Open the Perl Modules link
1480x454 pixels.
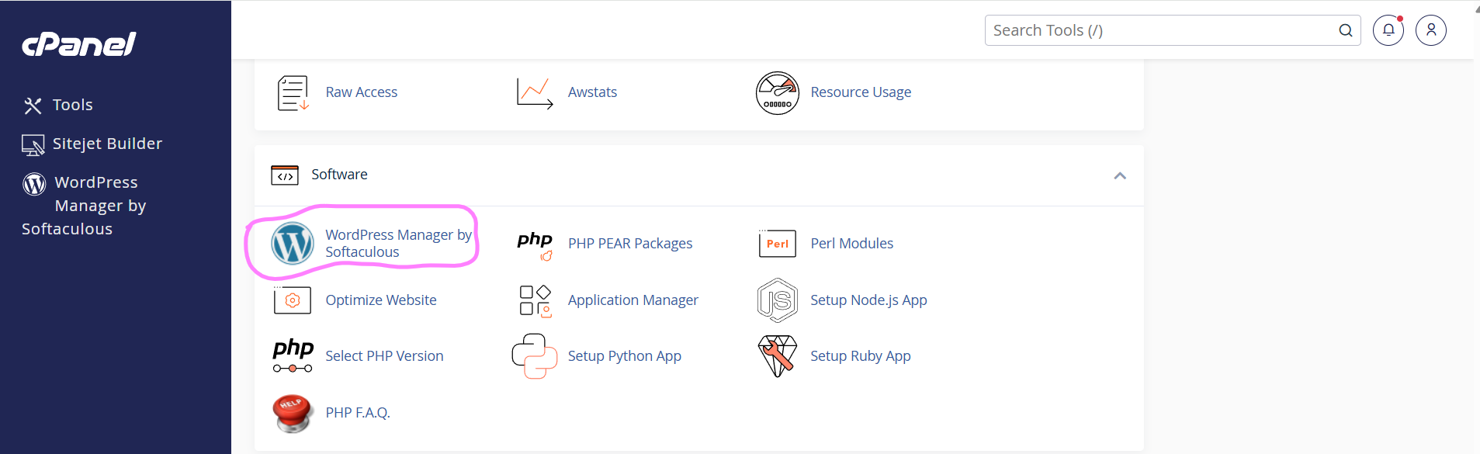click(x=851, y=244)
